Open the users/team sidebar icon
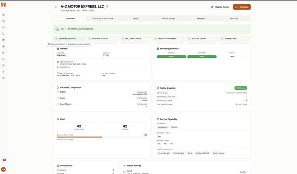297x174 pixels. click(3, 78)
